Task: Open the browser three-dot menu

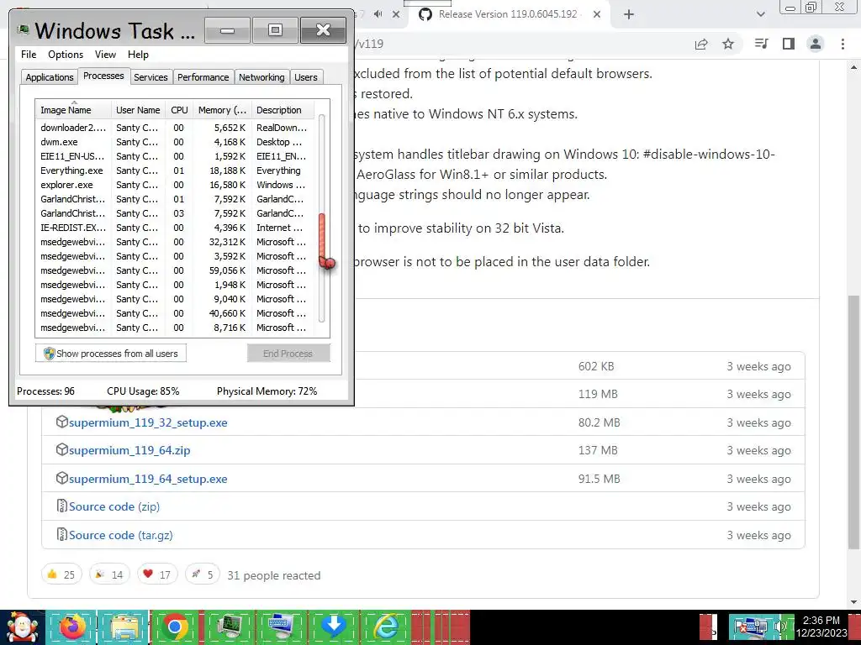Action: (x=843, y=44)
